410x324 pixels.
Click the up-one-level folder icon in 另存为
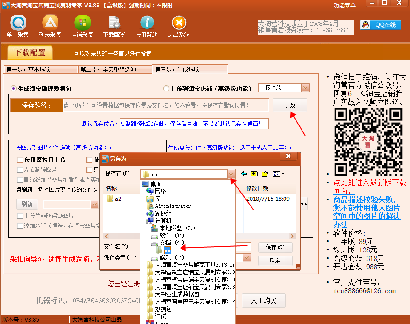[x=254, y=174]
